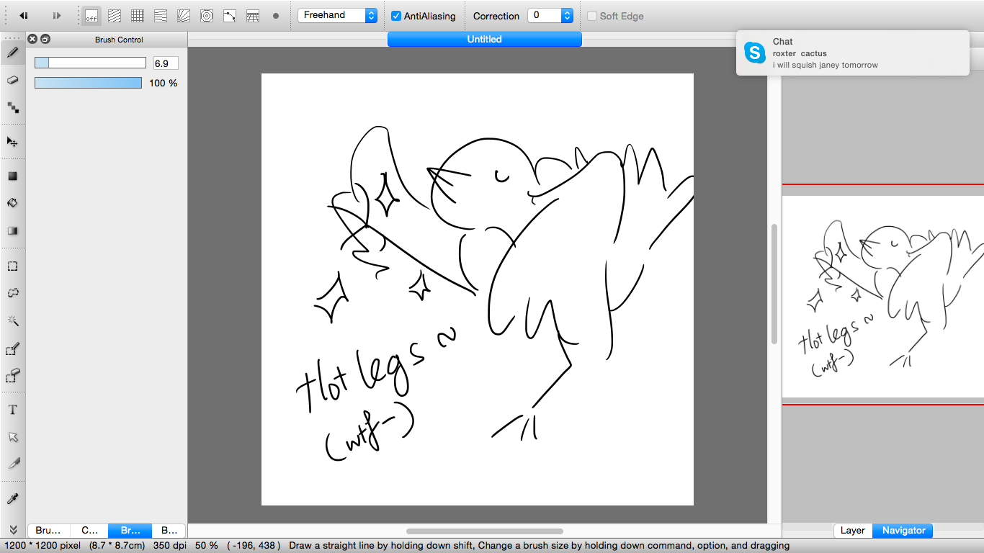This screenshot has width=984, height=553.
Task: Click the brush size slider
Action: point(90,63)
